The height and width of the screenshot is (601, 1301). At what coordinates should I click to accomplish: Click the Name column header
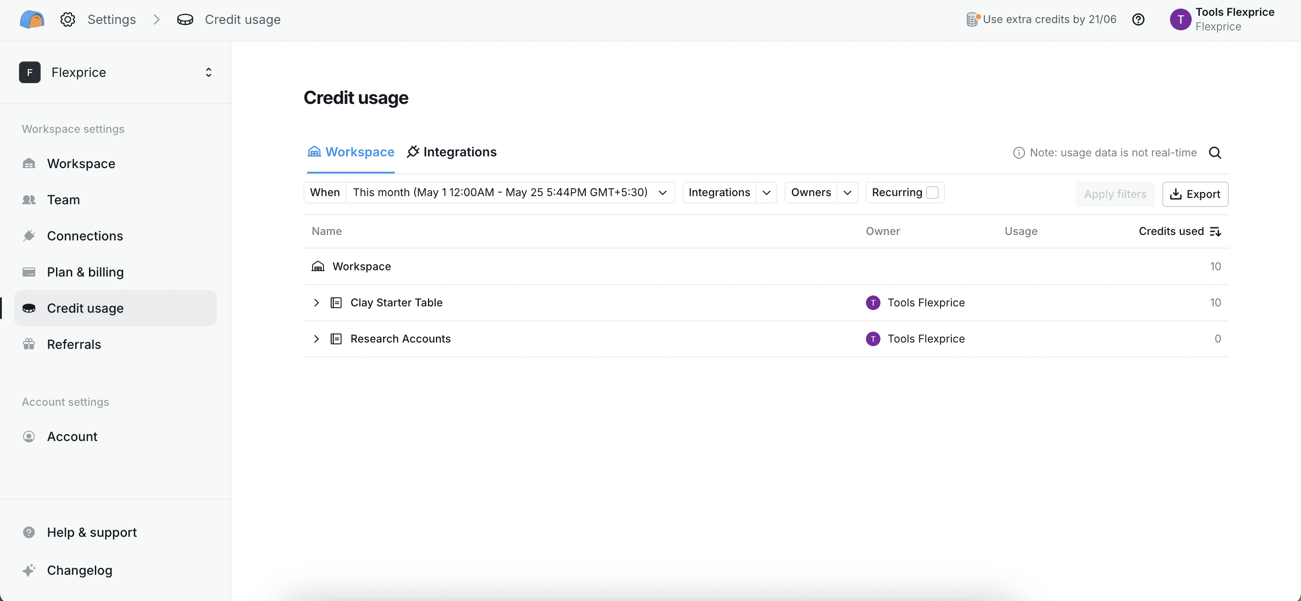[x=326, y=231]
